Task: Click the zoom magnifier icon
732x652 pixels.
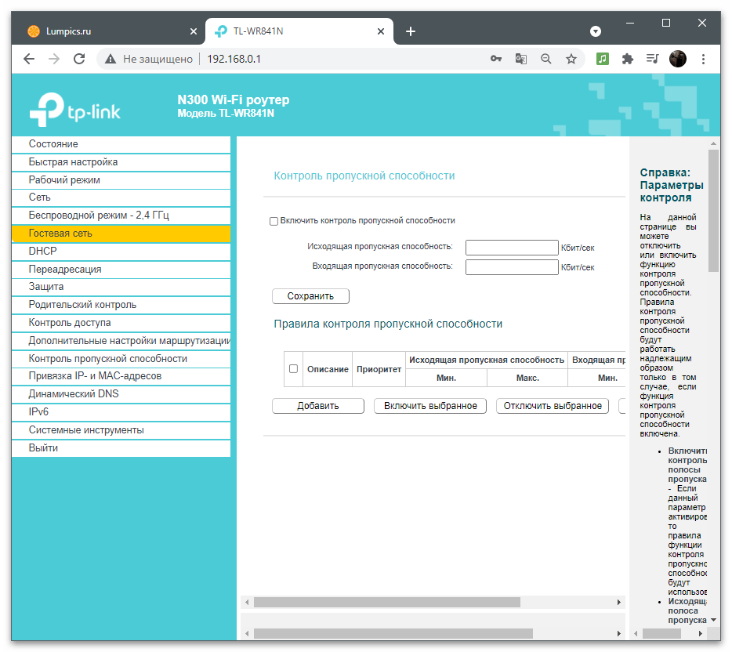Action: [x=546, y=59]
